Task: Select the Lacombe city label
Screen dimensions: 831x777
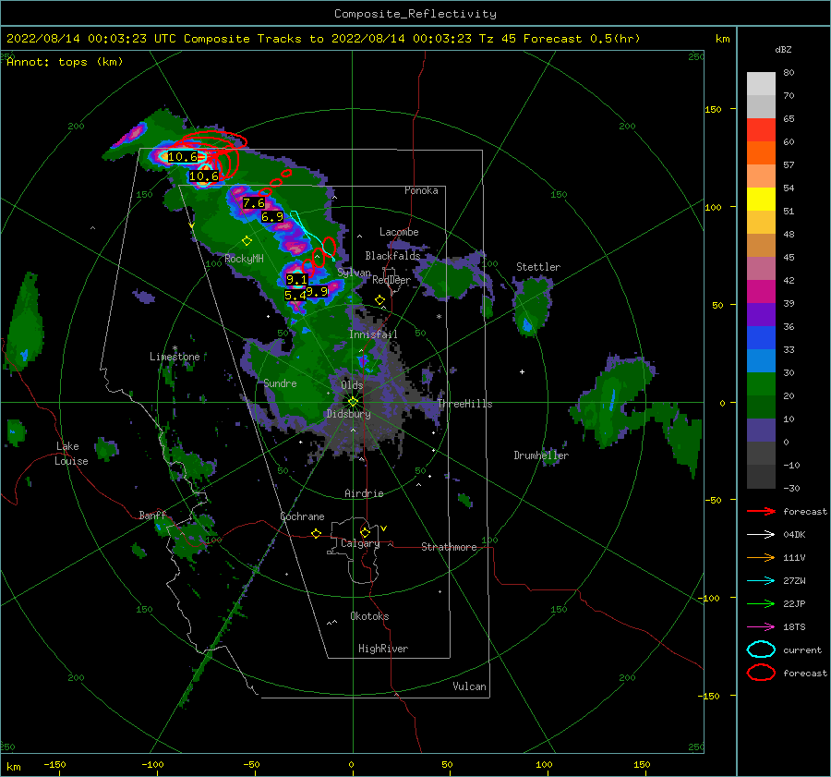Action: pos(399,232)
